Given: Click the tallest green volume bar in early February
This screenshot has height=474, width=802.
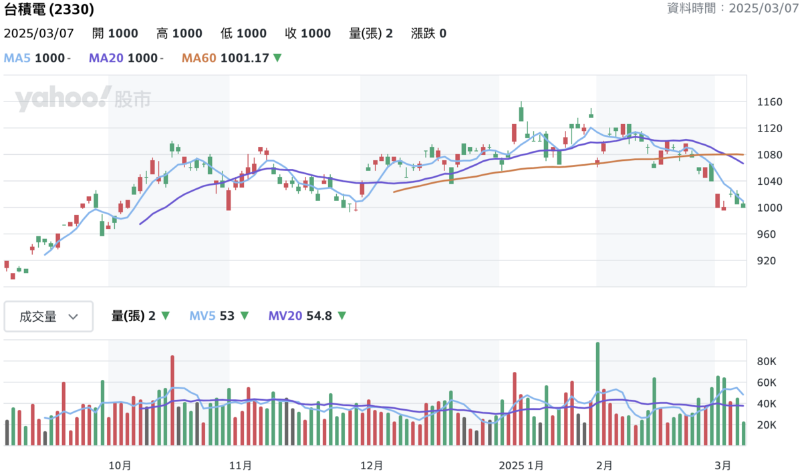Looking at the screenshot, I should [x=597, y=394].
